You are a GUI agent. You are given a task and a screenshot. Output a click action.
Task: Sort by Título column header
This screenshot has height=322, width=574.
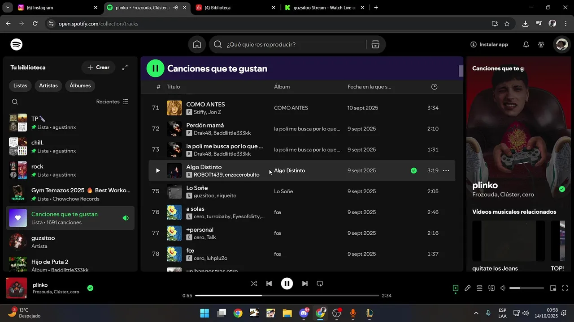(x=173, y=87)
